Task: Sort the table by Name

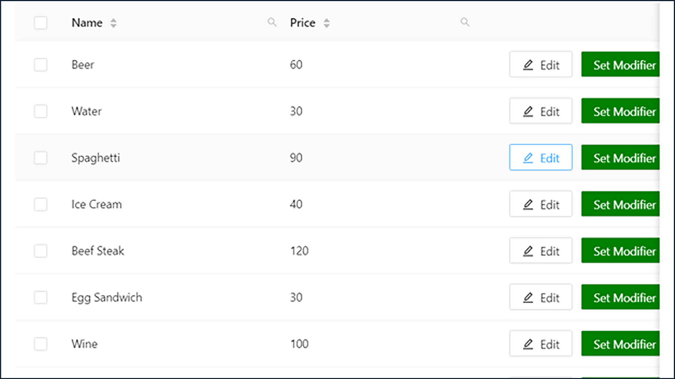Action: 113,23
